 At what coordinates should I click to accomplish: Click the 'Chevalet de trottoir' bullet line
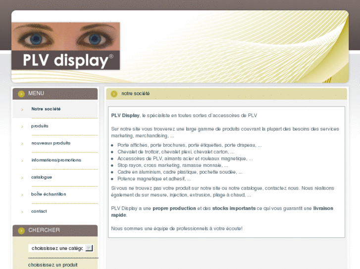176,152
